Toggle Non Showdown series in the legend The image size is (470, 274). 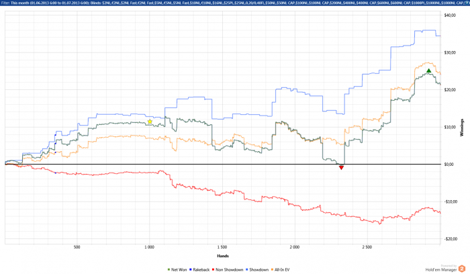point(228,270)
